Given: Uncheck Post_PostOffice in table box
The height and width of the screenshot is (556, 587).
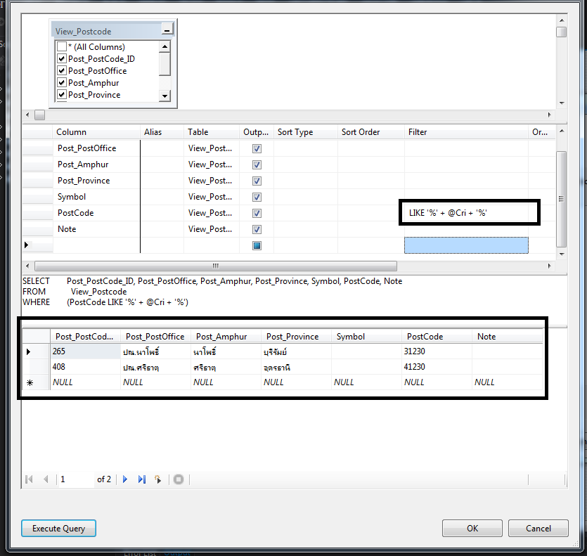Looking at the screenshot, I should [62, 71].
